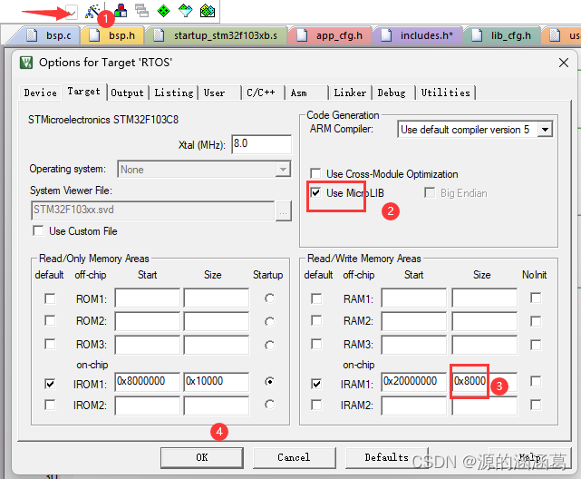Open the Linker tab
This screenshot has height=479, width=581.
[350, 93]
